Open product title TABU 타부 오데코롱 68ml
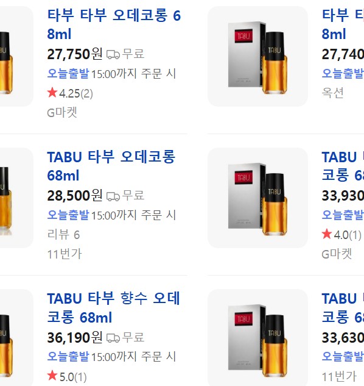This screenshot has height=386, width=364. pos(111,166)
